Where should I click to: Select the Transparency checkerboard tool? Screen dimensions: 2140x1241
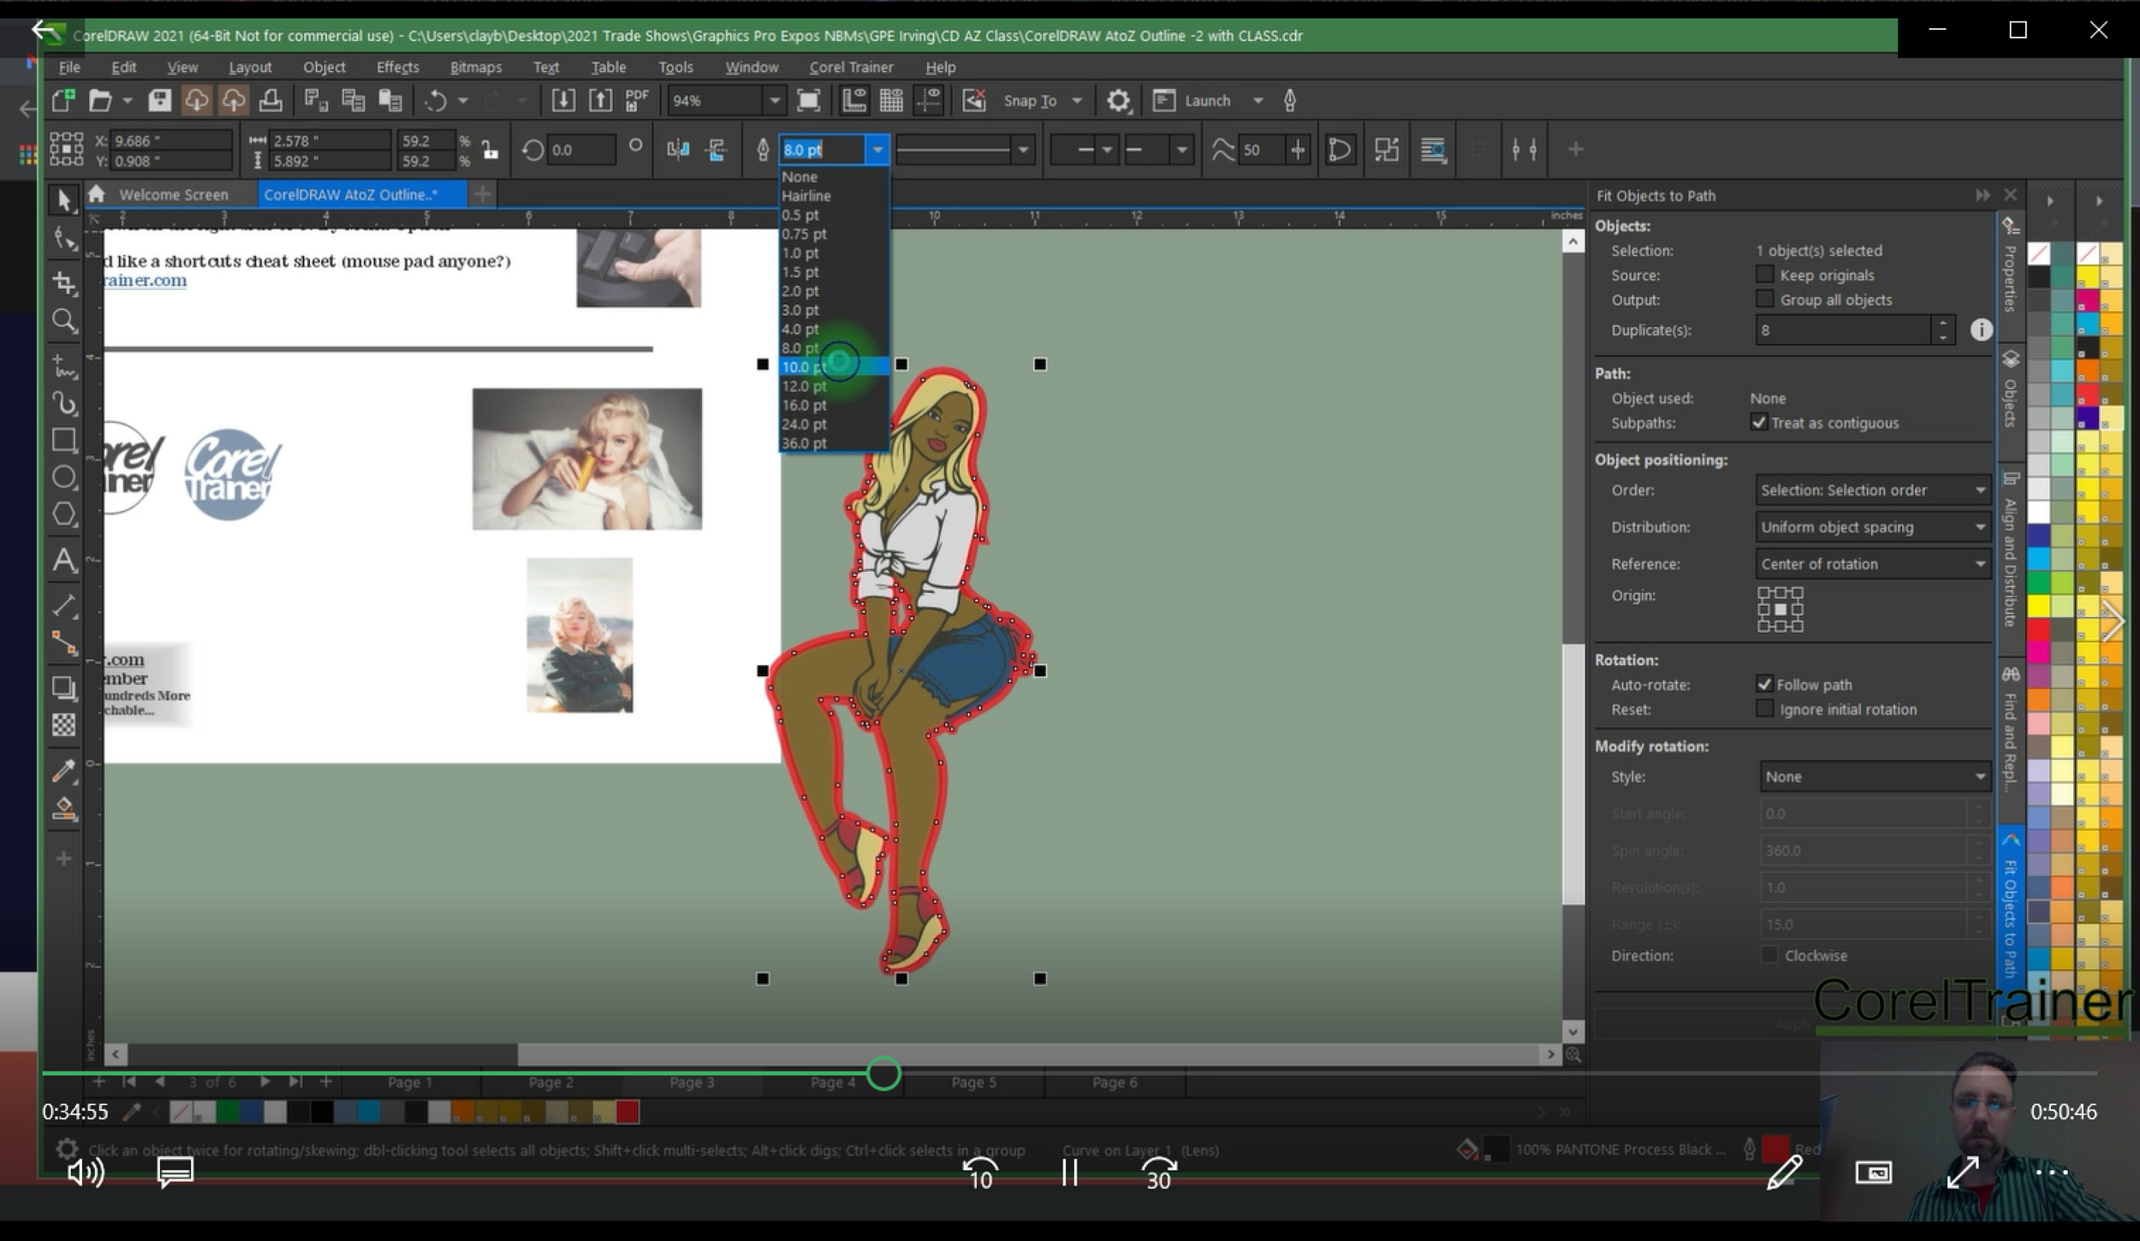coord(63,725)
